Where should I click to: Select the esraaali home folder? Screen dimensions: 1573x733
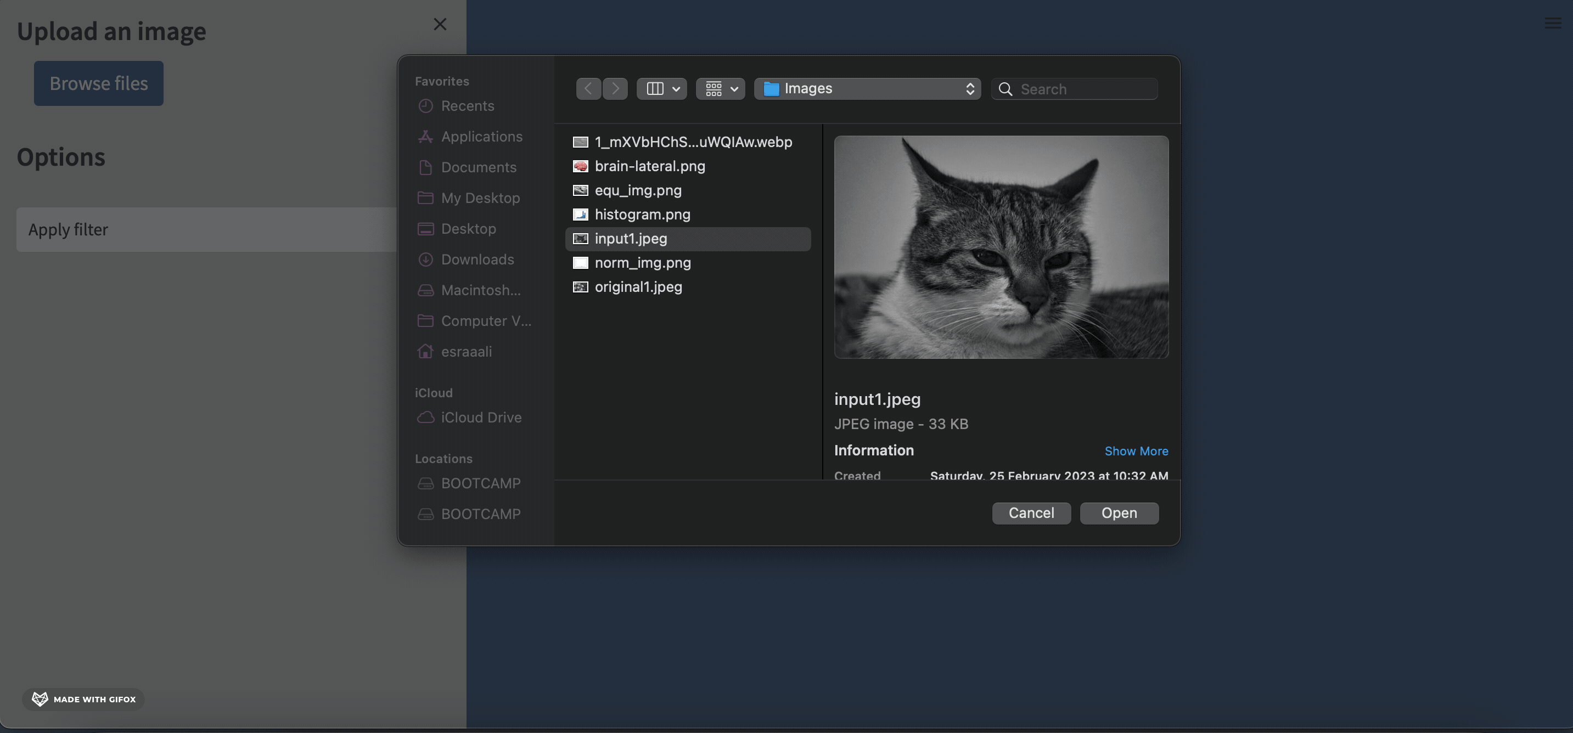click(466, 352)
